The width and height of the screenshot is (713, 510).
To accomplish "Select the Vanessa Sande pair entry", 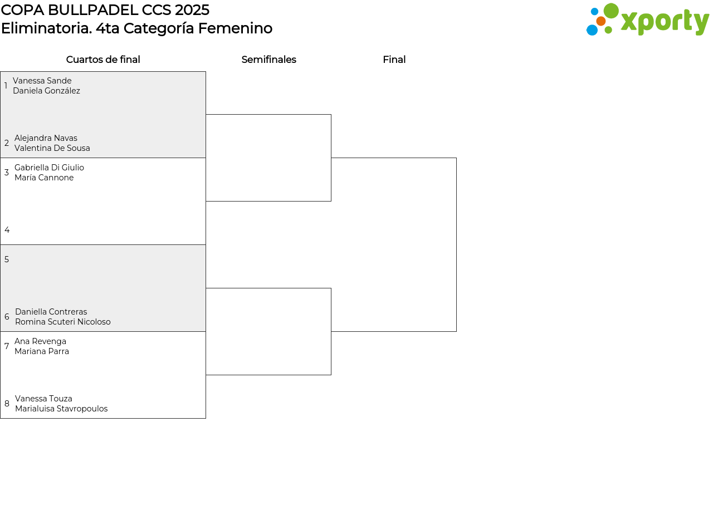I will [42, 81].
